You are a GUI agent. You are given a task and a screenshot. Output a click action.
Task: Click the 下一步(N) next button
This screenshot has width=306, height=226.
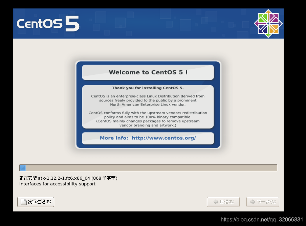(263, 202)
